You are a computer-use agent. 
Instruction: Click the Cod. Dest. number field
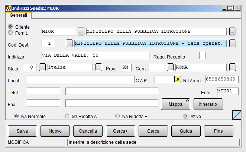[x=48, y=44]
